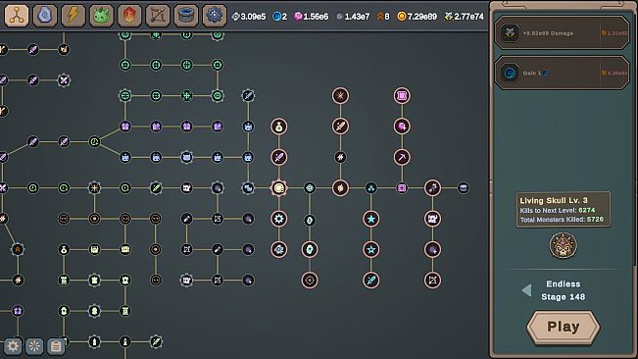Select the small pink square node
Image resolution: width=638 pixels, height=359 pixels.
(x=402, y=188)
